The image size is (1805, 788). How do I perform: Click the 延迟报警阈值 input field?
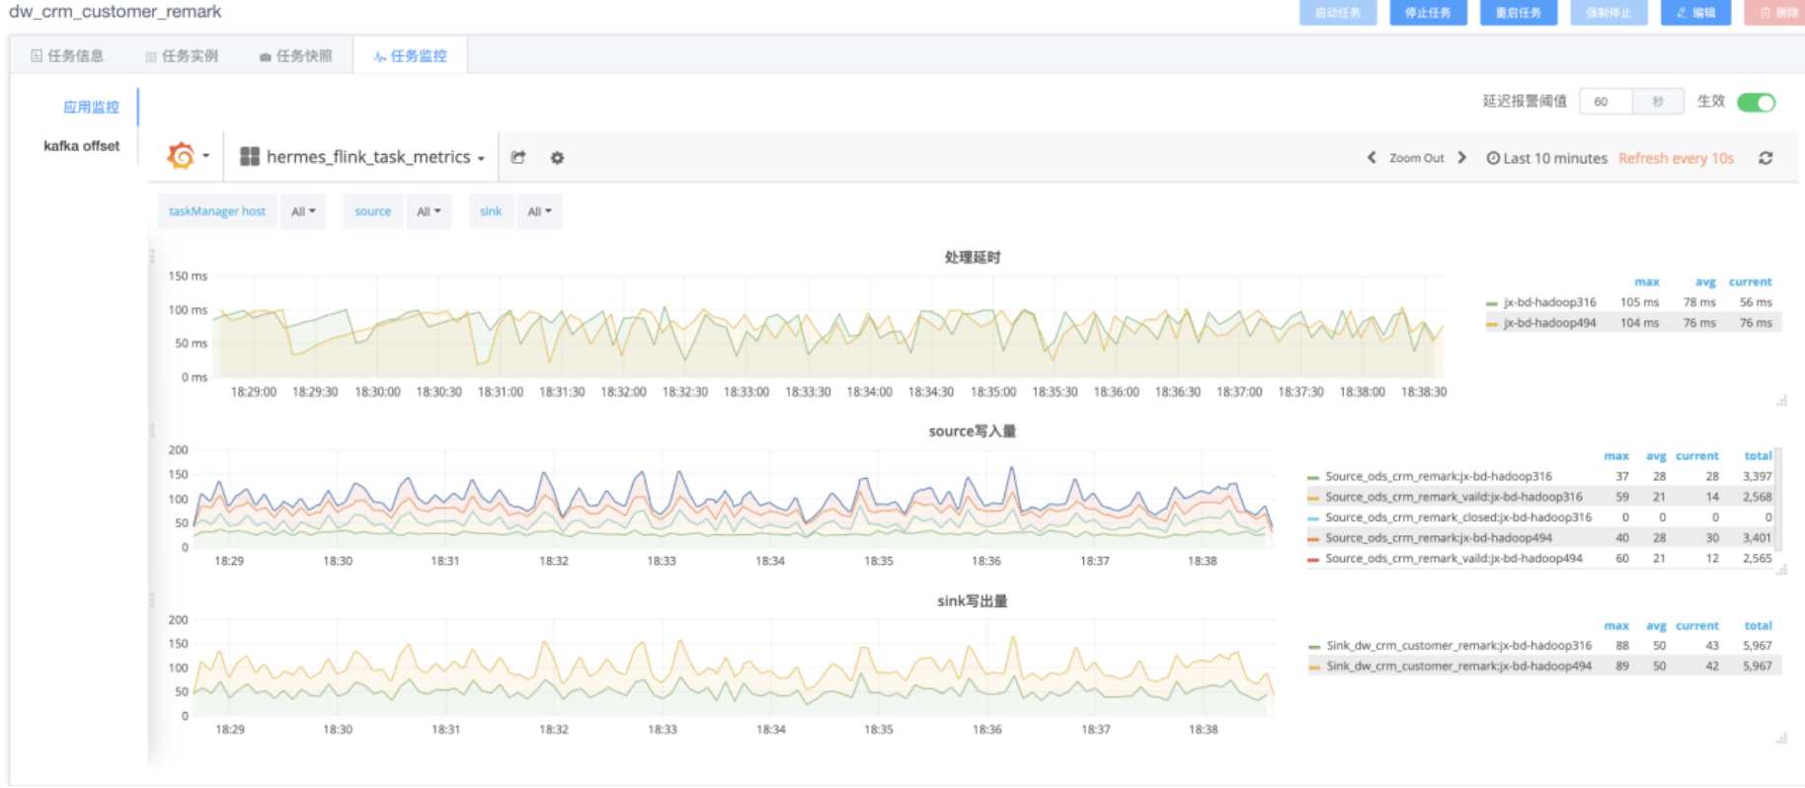click(1606, 102)
